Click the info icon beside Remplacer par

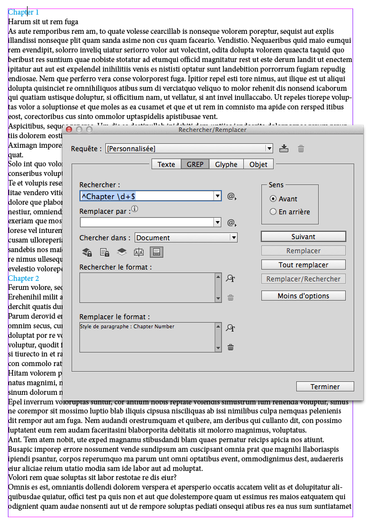coord(135,209)
